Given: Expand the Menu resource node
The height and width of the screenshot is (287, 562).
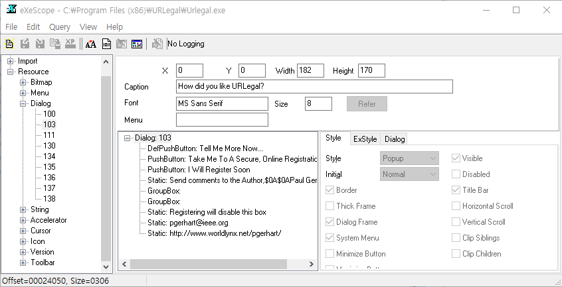Looking at the screenshot, I should [x=23, y=93].
